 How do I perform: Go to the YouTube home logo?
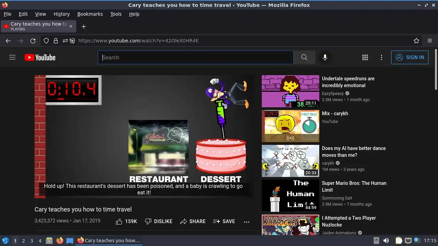click(x=40, y=57)
